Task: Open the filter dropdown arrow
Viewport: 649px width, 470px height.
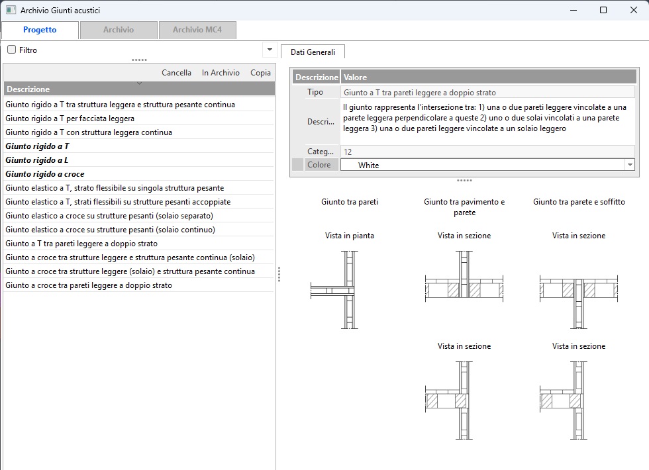Action: pos(270,50)
